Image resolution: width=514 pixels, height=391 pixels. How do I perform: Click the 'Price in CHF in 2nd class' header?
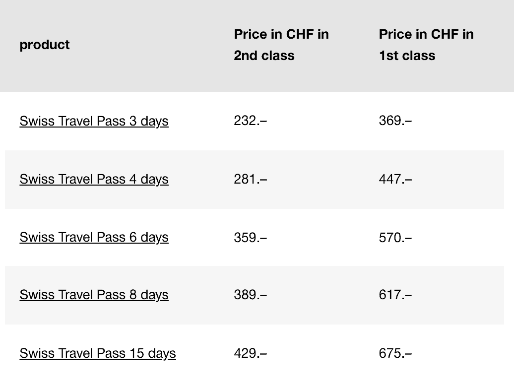[281, 45]
